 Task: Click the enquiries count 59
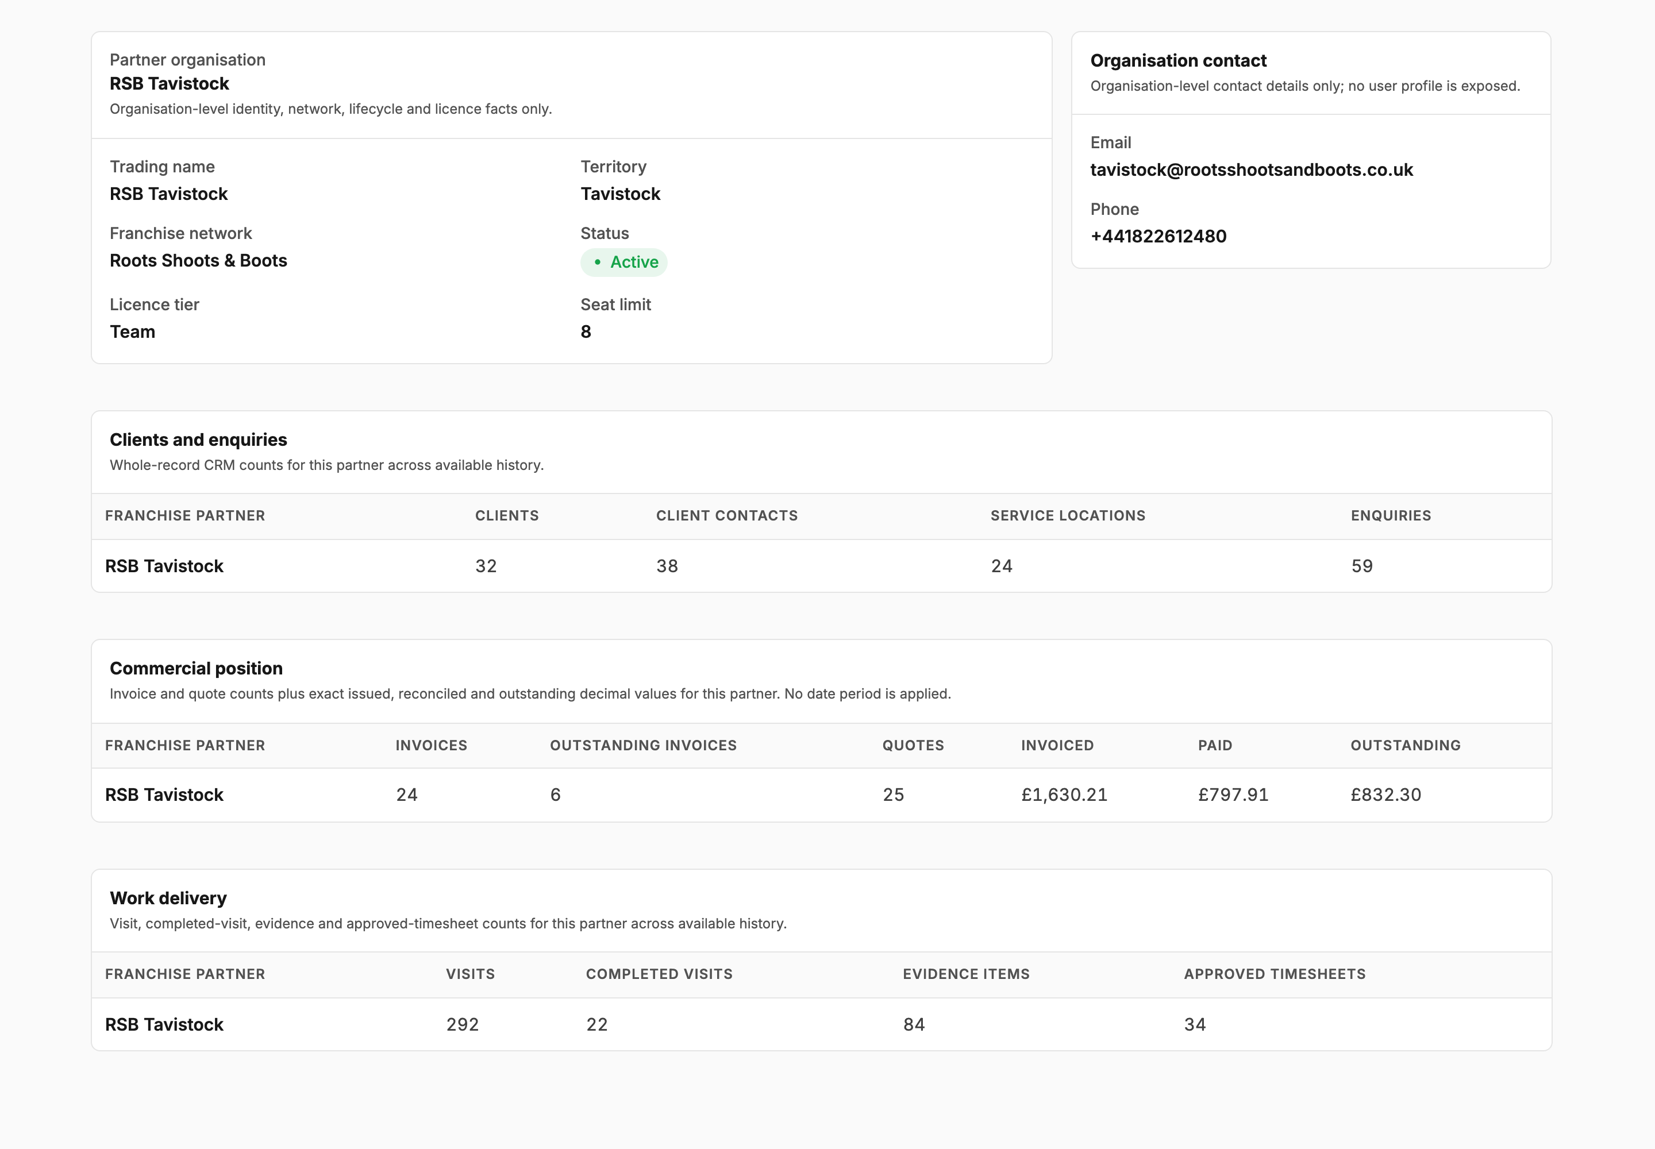click(1362, 566)
